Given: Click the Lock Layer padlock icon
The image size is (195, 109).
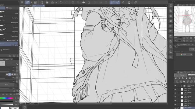Looking at the screenshot, I should pos(186,78).
